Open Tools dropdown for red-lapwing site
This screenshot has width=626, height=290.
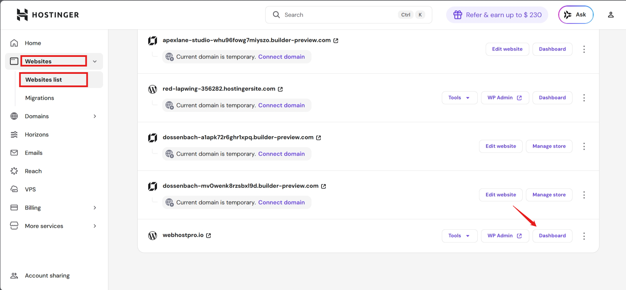[x=459, y=97]
